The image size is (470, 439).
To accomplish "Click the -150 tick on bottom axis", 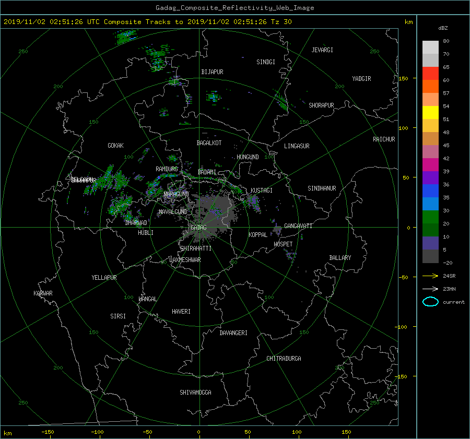I will click(48, 432).
